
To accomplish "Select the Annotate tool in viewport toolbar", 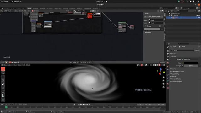I will point(3,92).
